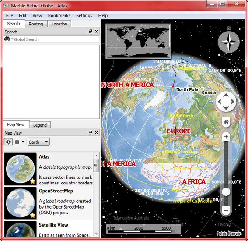Screen dimensions: 248x241
Task: Switch to the Routing tab
Action: [x=36, y=24]
